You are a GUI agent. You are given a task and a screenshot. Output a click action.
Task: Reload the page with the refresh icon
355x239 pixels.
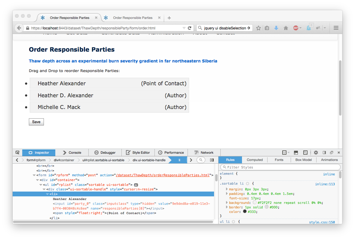[x=190, y=28]
